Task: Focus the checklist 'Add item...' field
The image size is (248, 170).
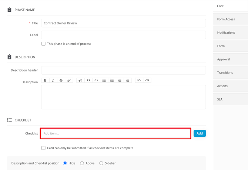Action: (x=115, y=133)
